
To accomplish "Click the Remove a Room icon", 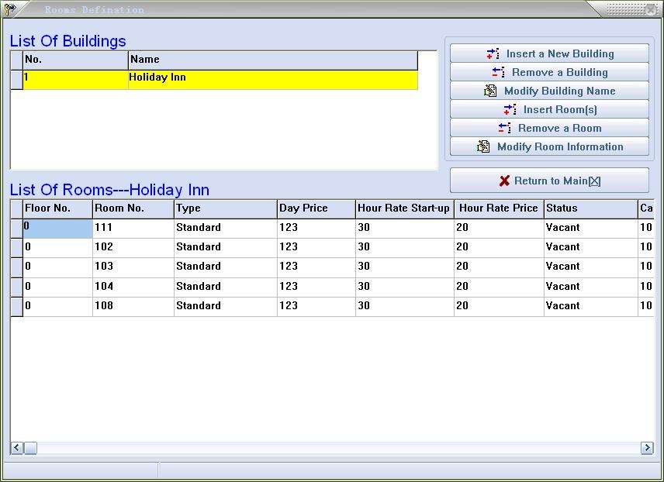I will pos(504,128).
